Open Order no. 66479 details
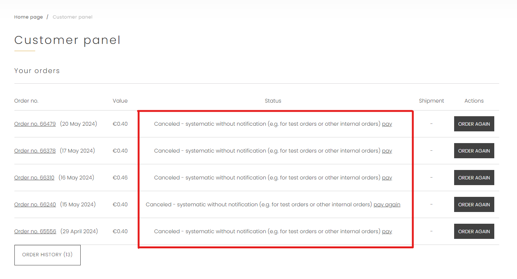This screenshot has height=279, width=517. click(35, 124)
